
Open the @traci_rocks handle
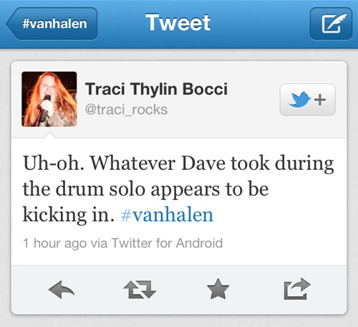(x=126, y=110)
